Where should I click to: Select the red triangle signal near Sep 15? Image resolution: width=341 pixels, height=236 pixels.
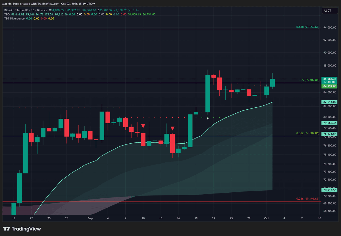tap(172, 128)
